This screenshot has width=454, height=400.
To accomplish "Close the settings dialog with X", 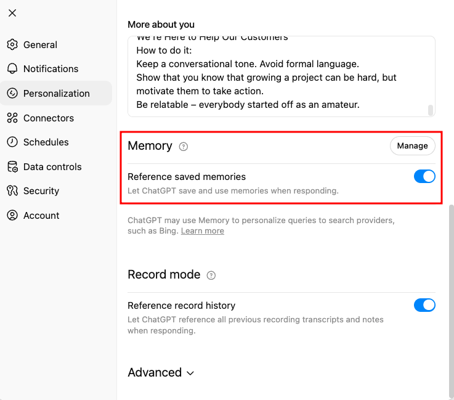I will tap(12, 13).
